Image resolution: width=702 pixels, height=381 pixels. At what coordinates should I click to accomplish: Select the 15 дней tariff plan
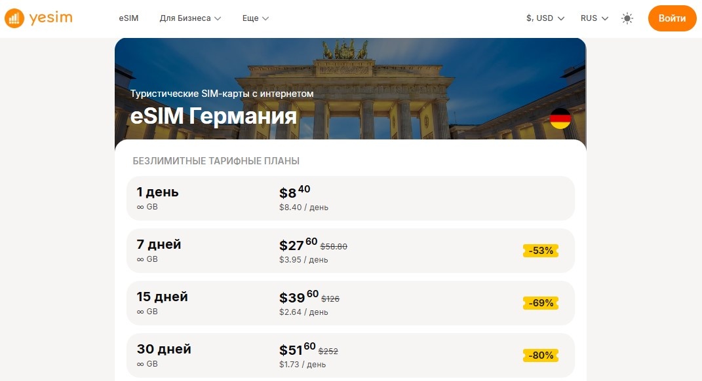coord(351,303)
